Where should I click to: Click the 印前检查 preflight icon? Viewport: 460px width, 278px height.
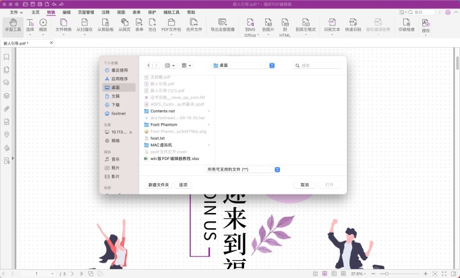(x=406, y=26)
